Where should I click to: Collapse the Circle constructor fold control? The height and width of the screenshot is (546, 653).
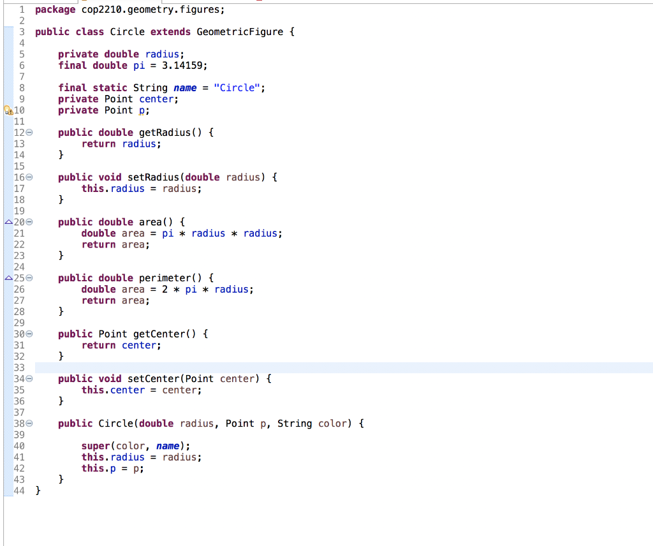tap(29, 423)
